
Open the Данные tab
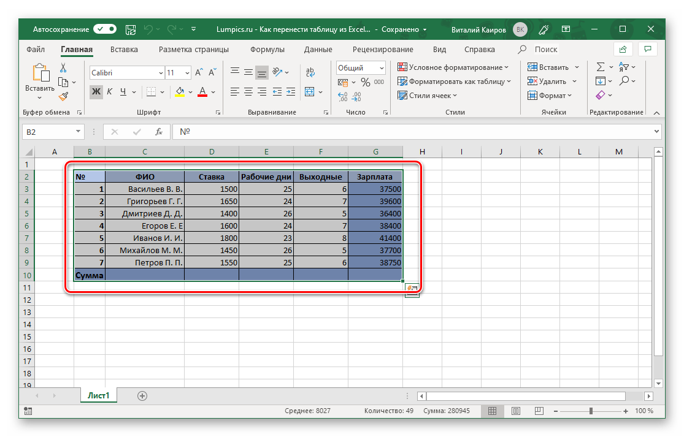point(318,49)
